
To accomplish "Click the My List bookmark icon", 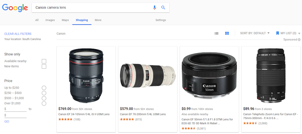I will 277,33.
